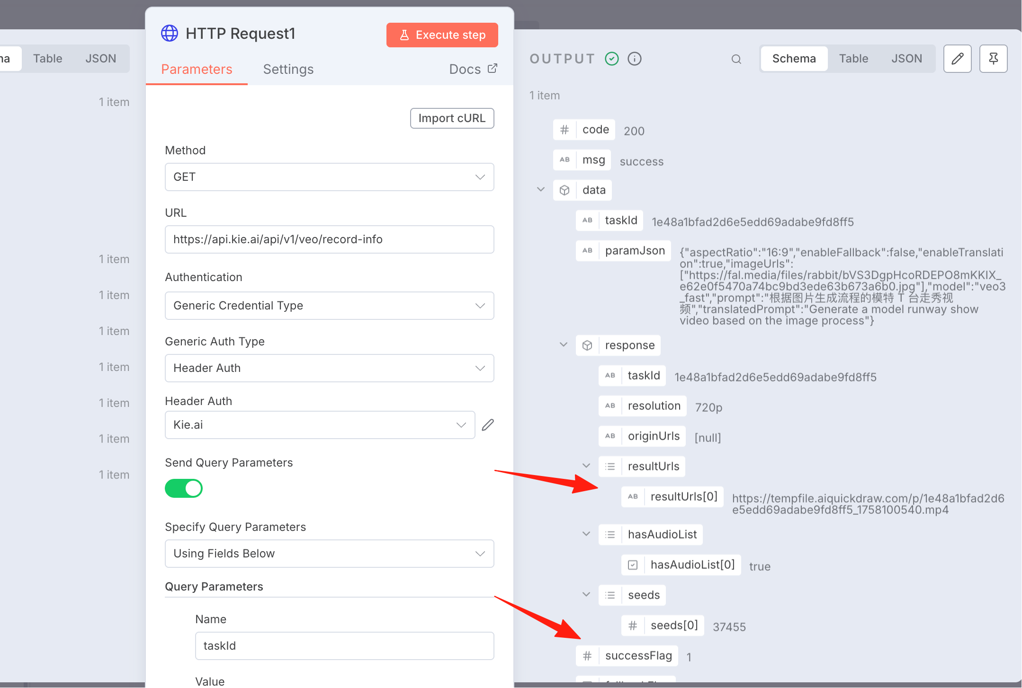Select Table view in Output panel
The image size is (1022, 688).
click(853, 59)
